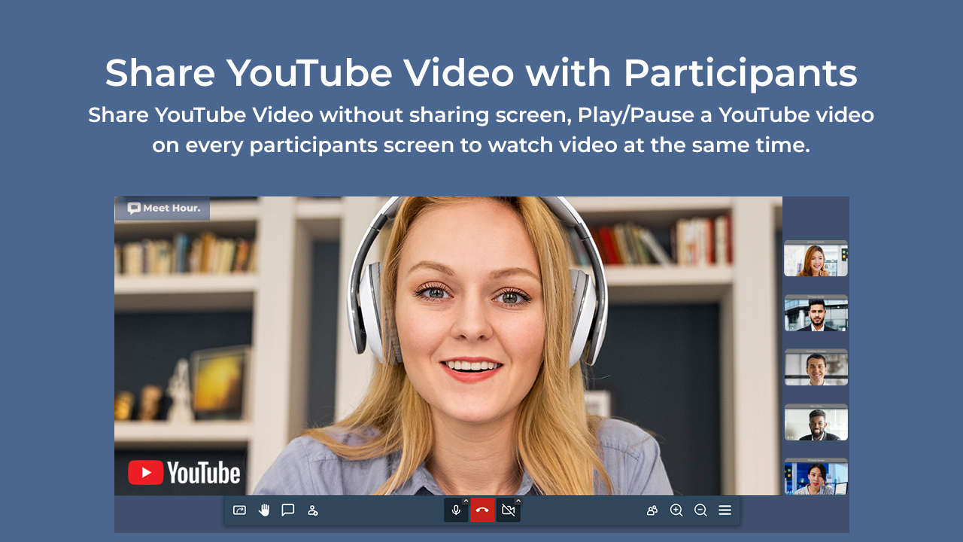Open the participants list icon
Image resolution: width=963 pixels, height=542 pixels.
click(652, 510)
